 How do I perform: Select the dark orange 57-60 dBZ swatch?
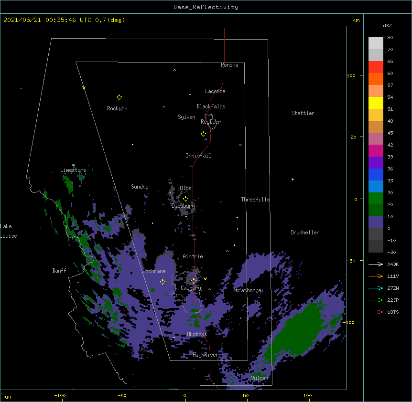tap(376, 79)
